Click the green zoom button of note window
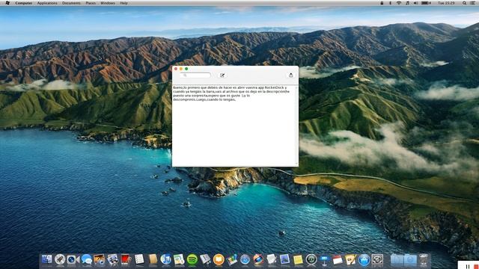479x269 pixels. click(186, 69)
